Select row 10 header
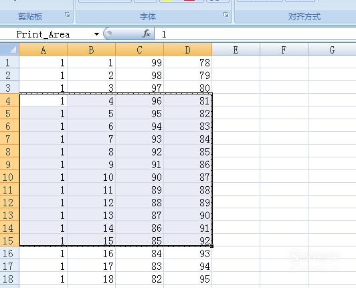356x288 pixels. (9, 177)
